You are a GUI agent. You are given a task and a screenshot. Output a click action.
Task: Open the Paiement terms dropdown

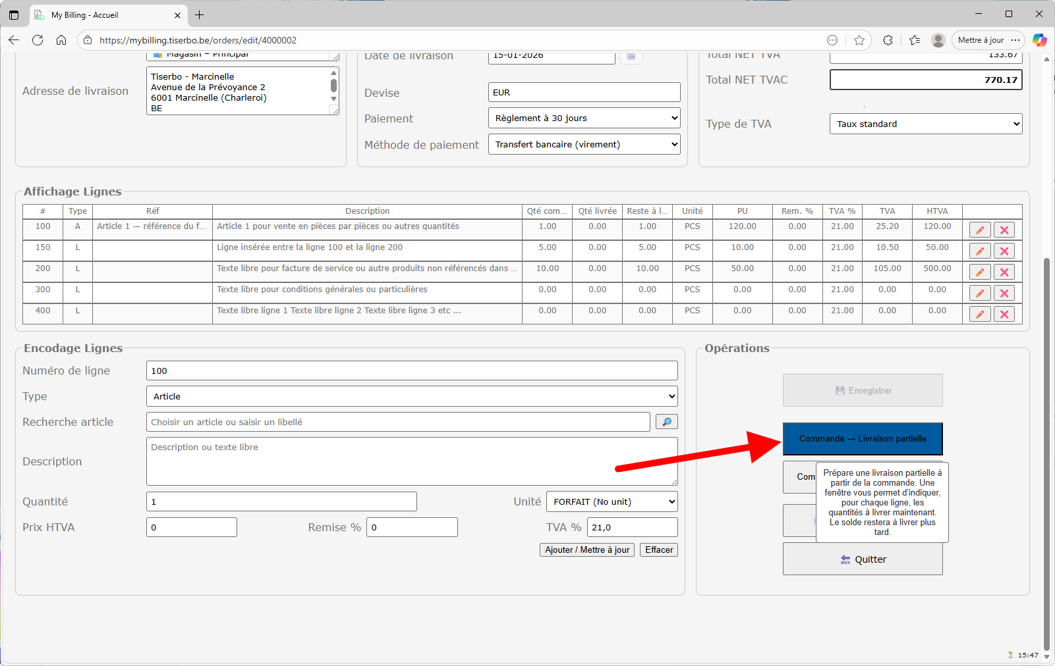point(584,118)
